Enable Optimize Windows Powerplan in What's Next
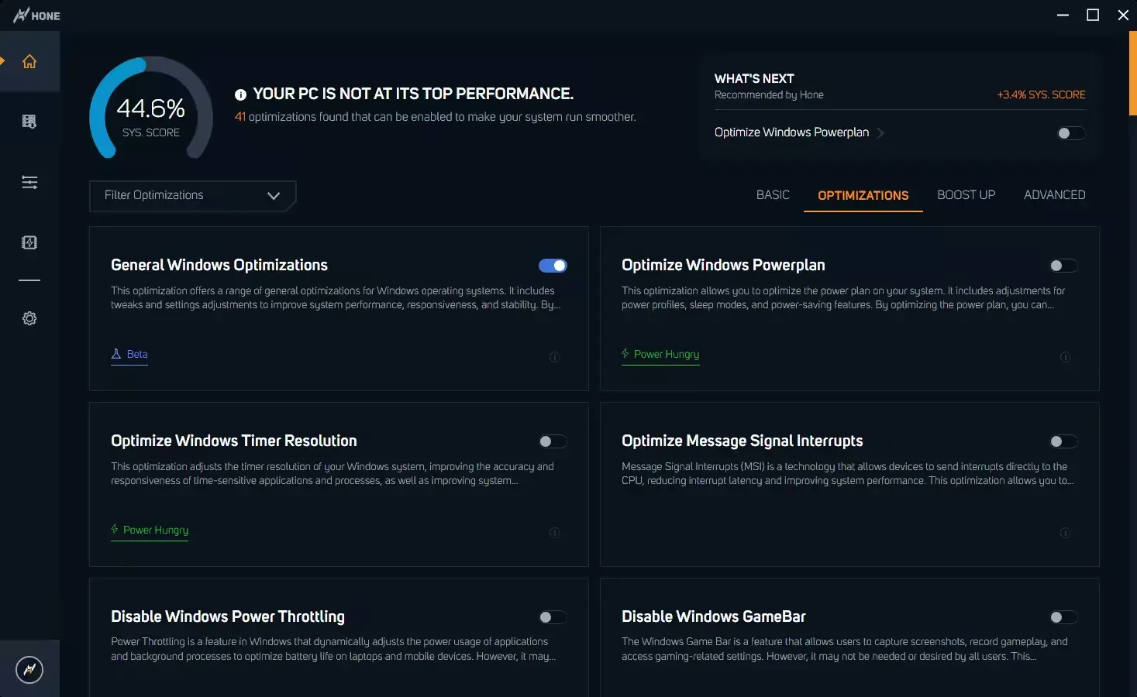Image resolution: width=1137 pixels, height=697 pixels. (x=1071, y=132)
